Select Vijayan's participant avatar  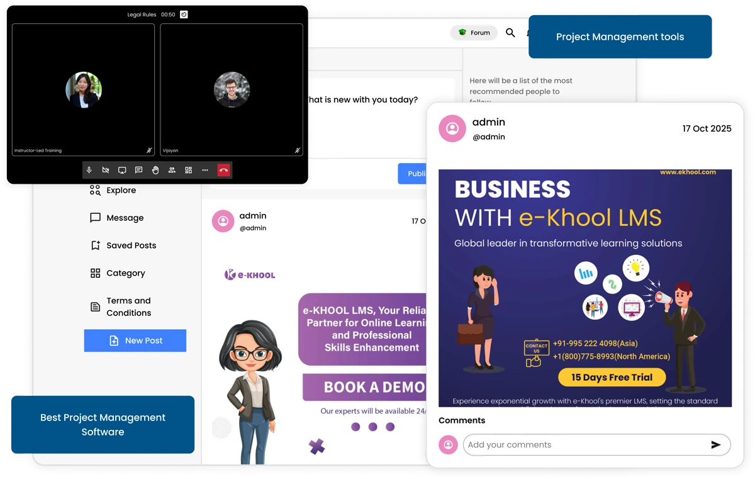[232, 89]
